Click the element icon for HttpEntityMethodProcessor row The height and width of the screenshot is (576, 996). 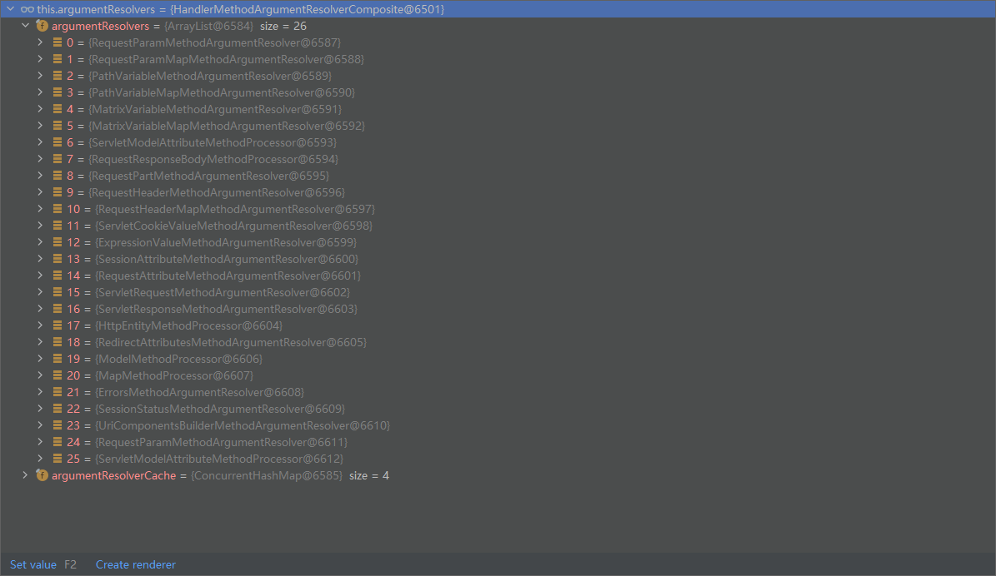57,325
